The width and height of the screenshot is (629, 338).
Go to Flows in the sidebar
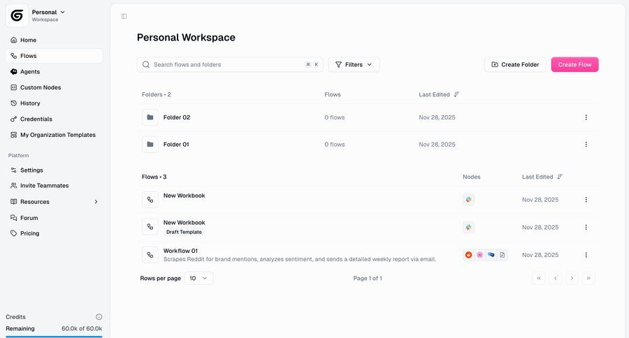click(54, 56)
